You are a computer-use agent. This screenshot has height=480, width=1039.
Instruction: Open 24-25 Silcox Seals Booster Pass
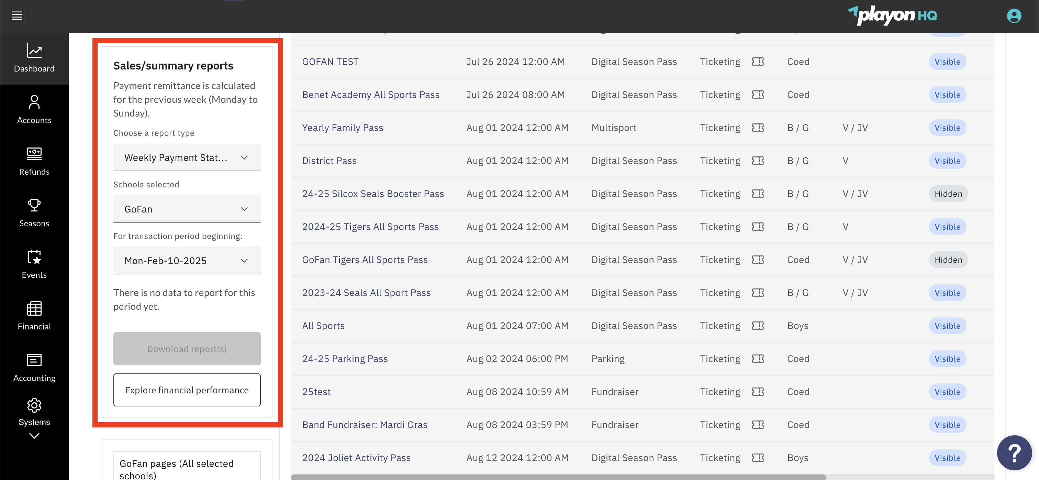click(x=373, y=194)
